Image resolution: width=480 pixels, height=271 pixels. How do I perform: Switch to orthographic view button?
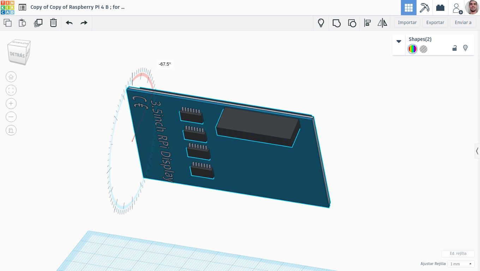pyautogui.click(x=11, y=131)
